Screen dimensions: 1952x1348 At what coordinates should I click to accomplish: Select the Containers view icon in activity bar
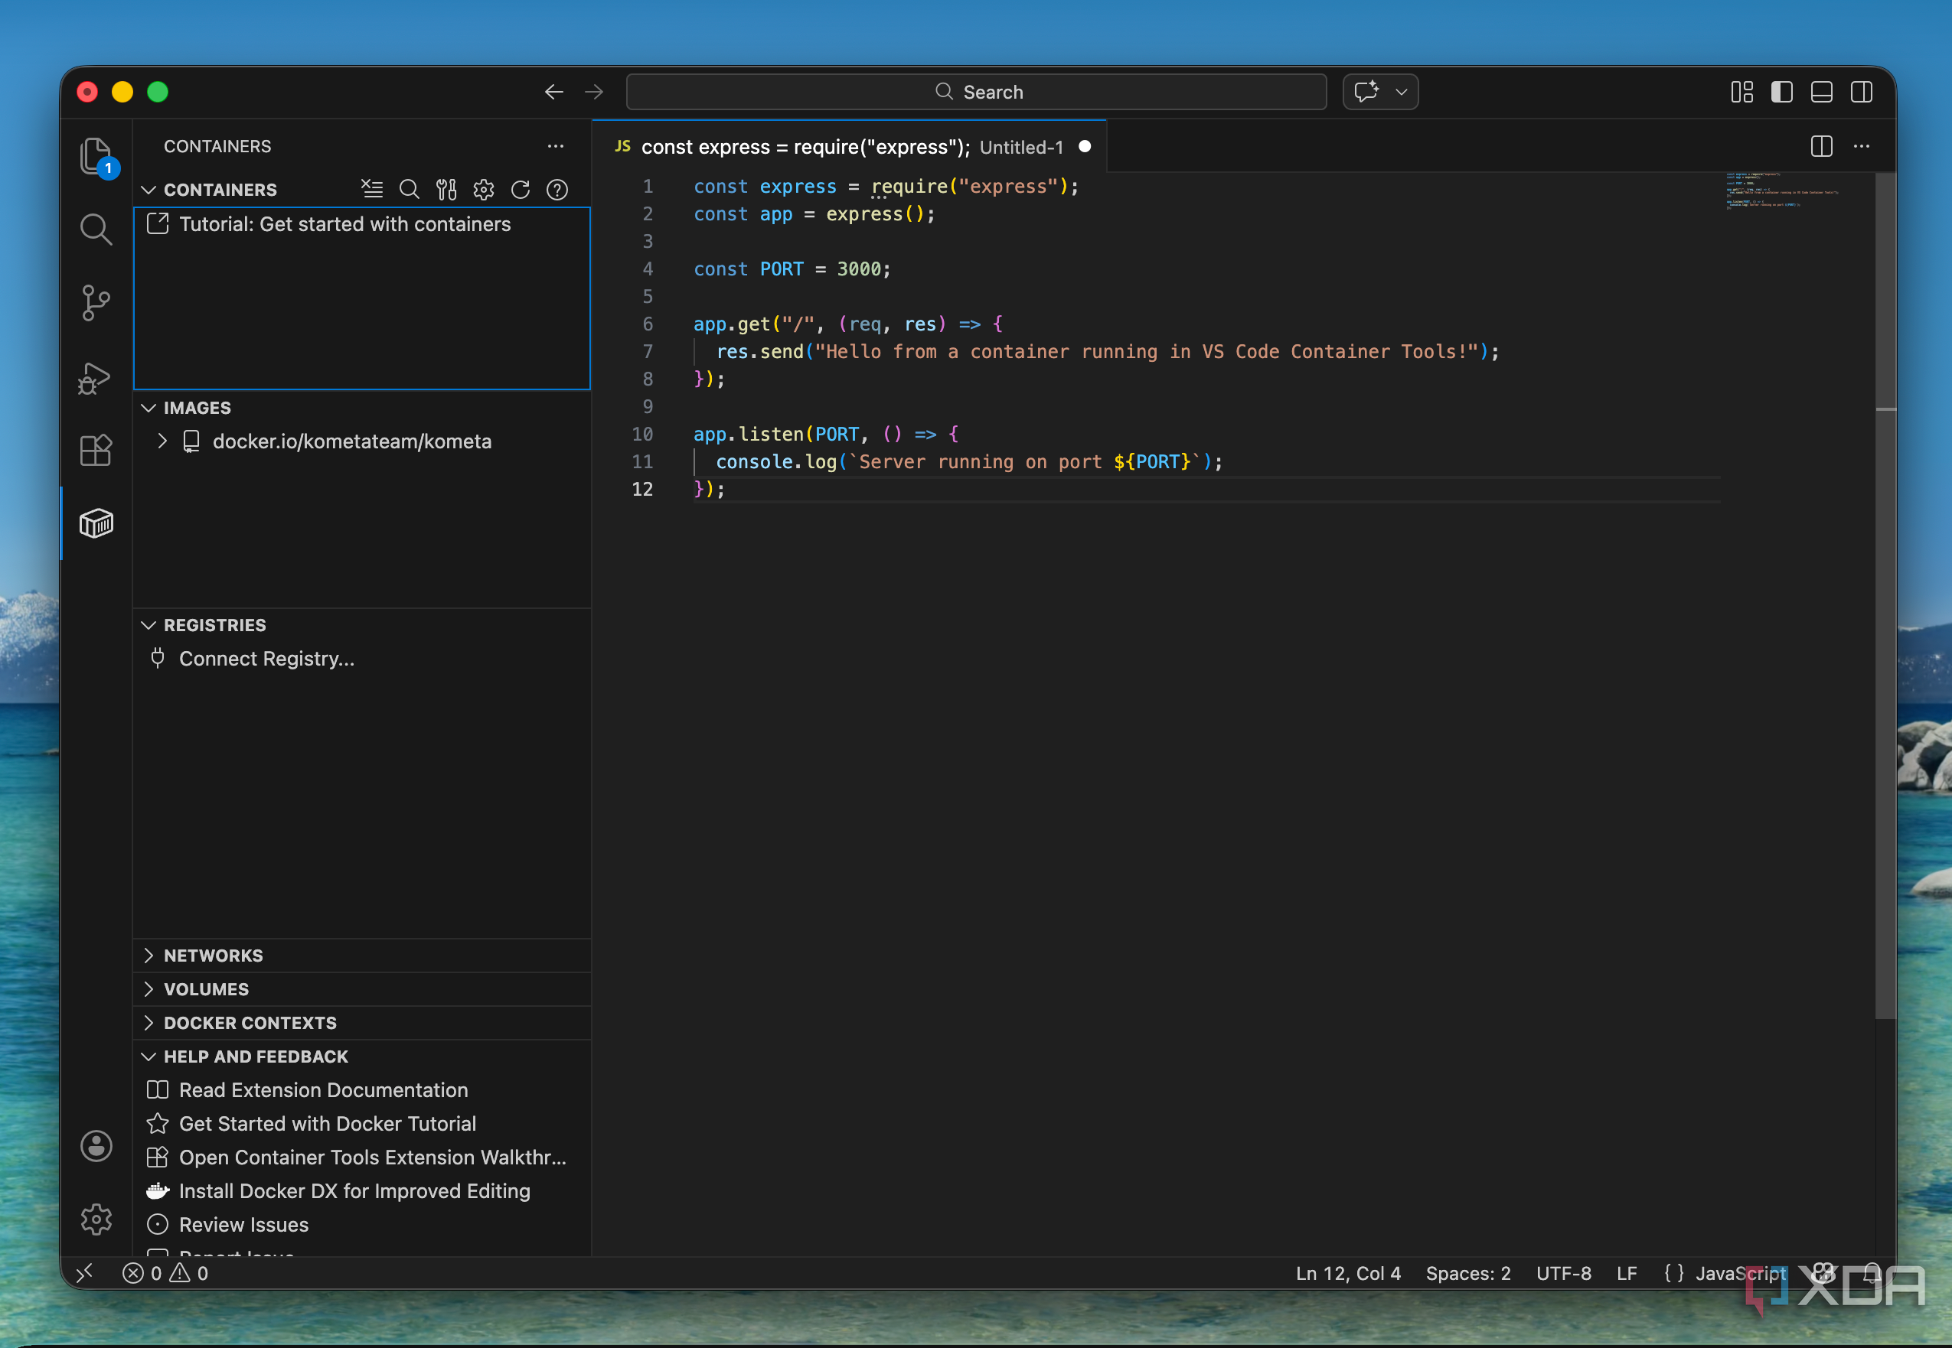96,523
